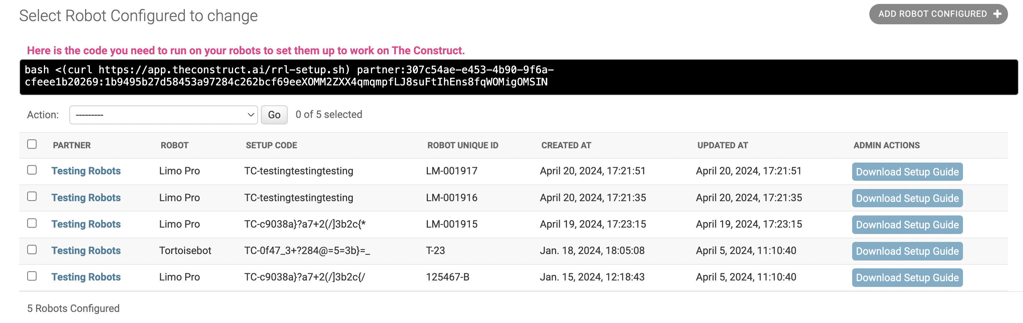Download Setup Guide for Tortoisebot T-23
1023x323 pixels.
pyautogui.click(x=907, y=251)
